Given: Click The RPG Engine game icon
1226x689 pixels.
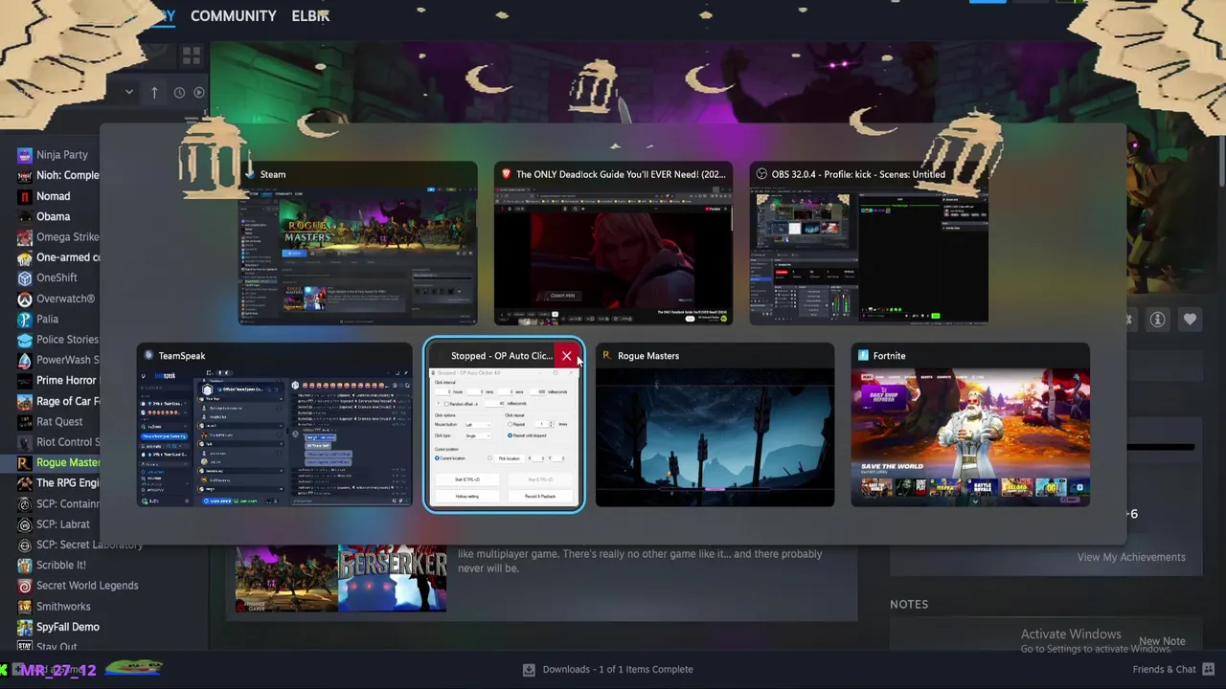Looking at the screenshot, I should [x=25, y=483].
